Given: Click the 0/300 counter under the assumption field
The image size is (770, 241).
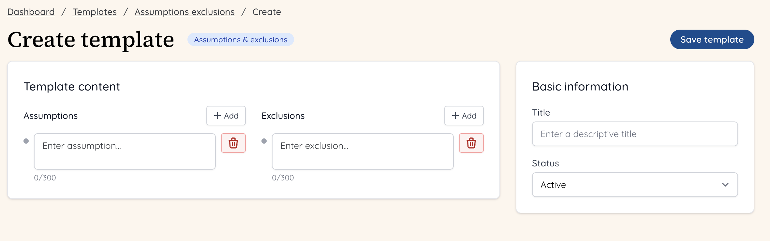Looking at the screenshot, I should 45,177.
